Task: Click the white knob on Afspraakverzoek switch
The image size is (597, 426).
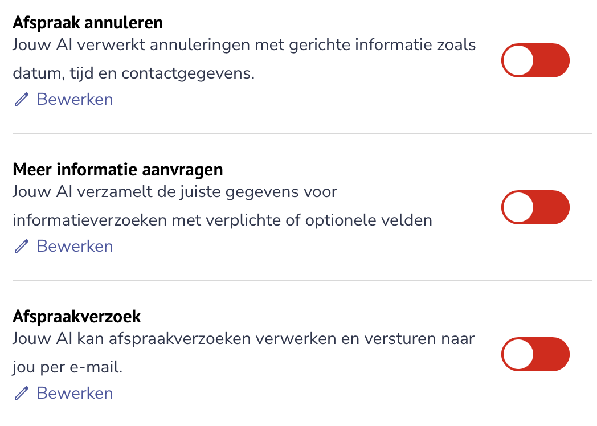Action: click(518, 354)
